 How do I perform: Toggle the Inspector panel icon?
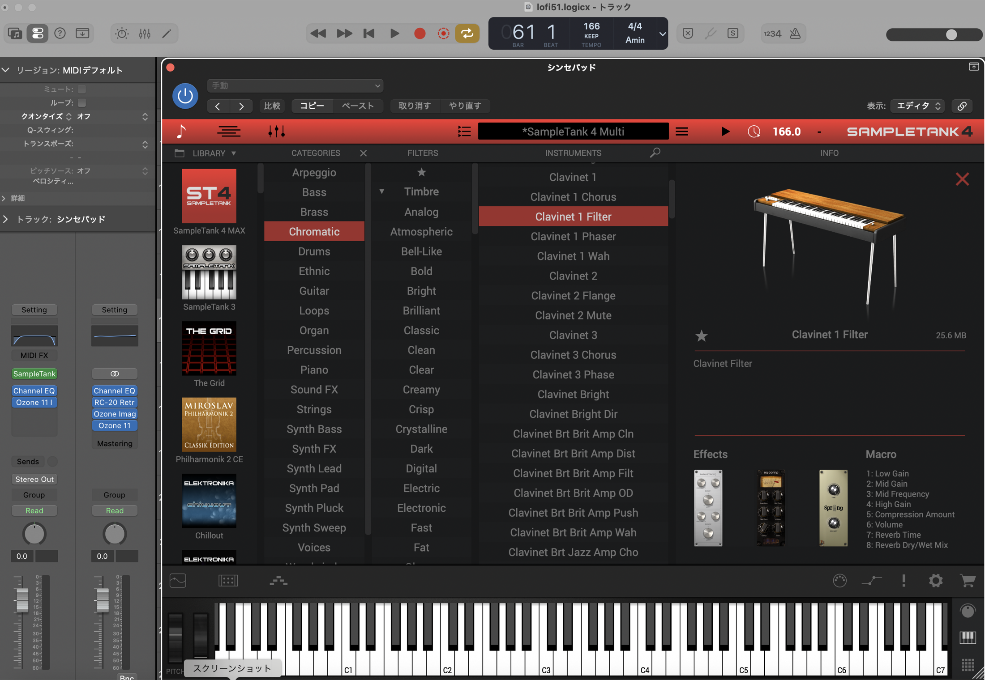[38, 33]
